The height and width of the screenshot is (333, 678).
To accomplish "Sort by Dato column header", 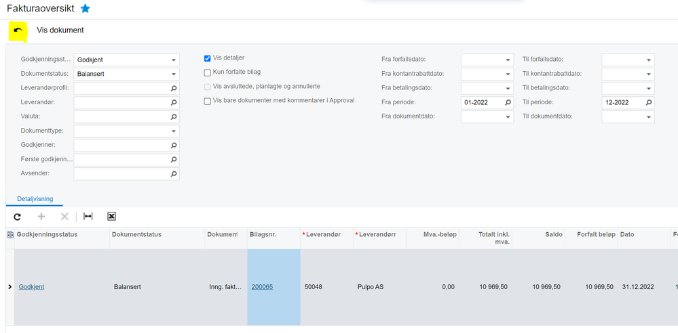I will pos(644,238).
